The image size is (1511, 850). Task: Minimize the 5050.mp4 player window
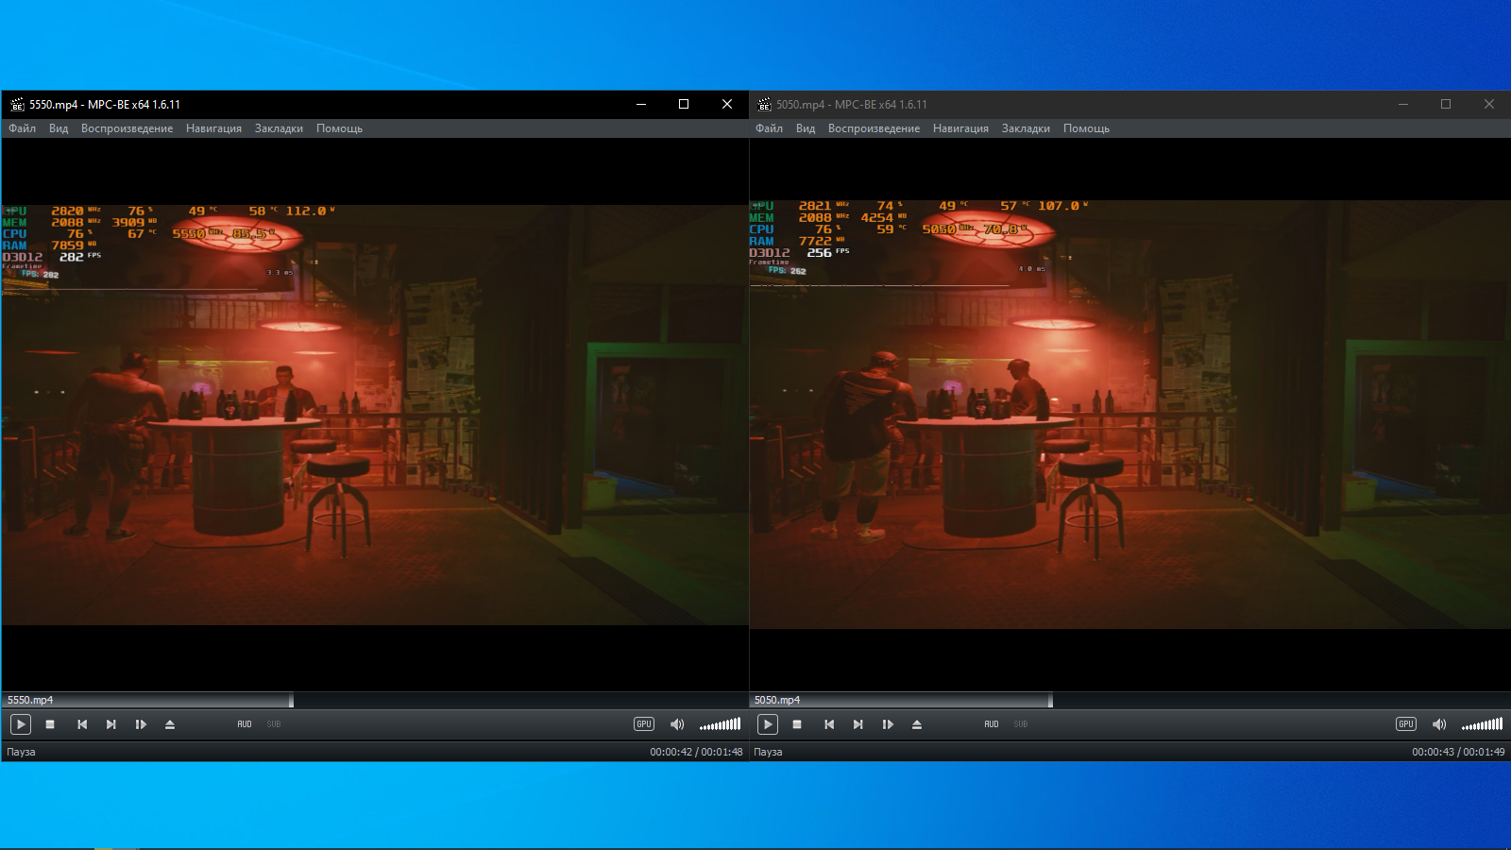1403,104
